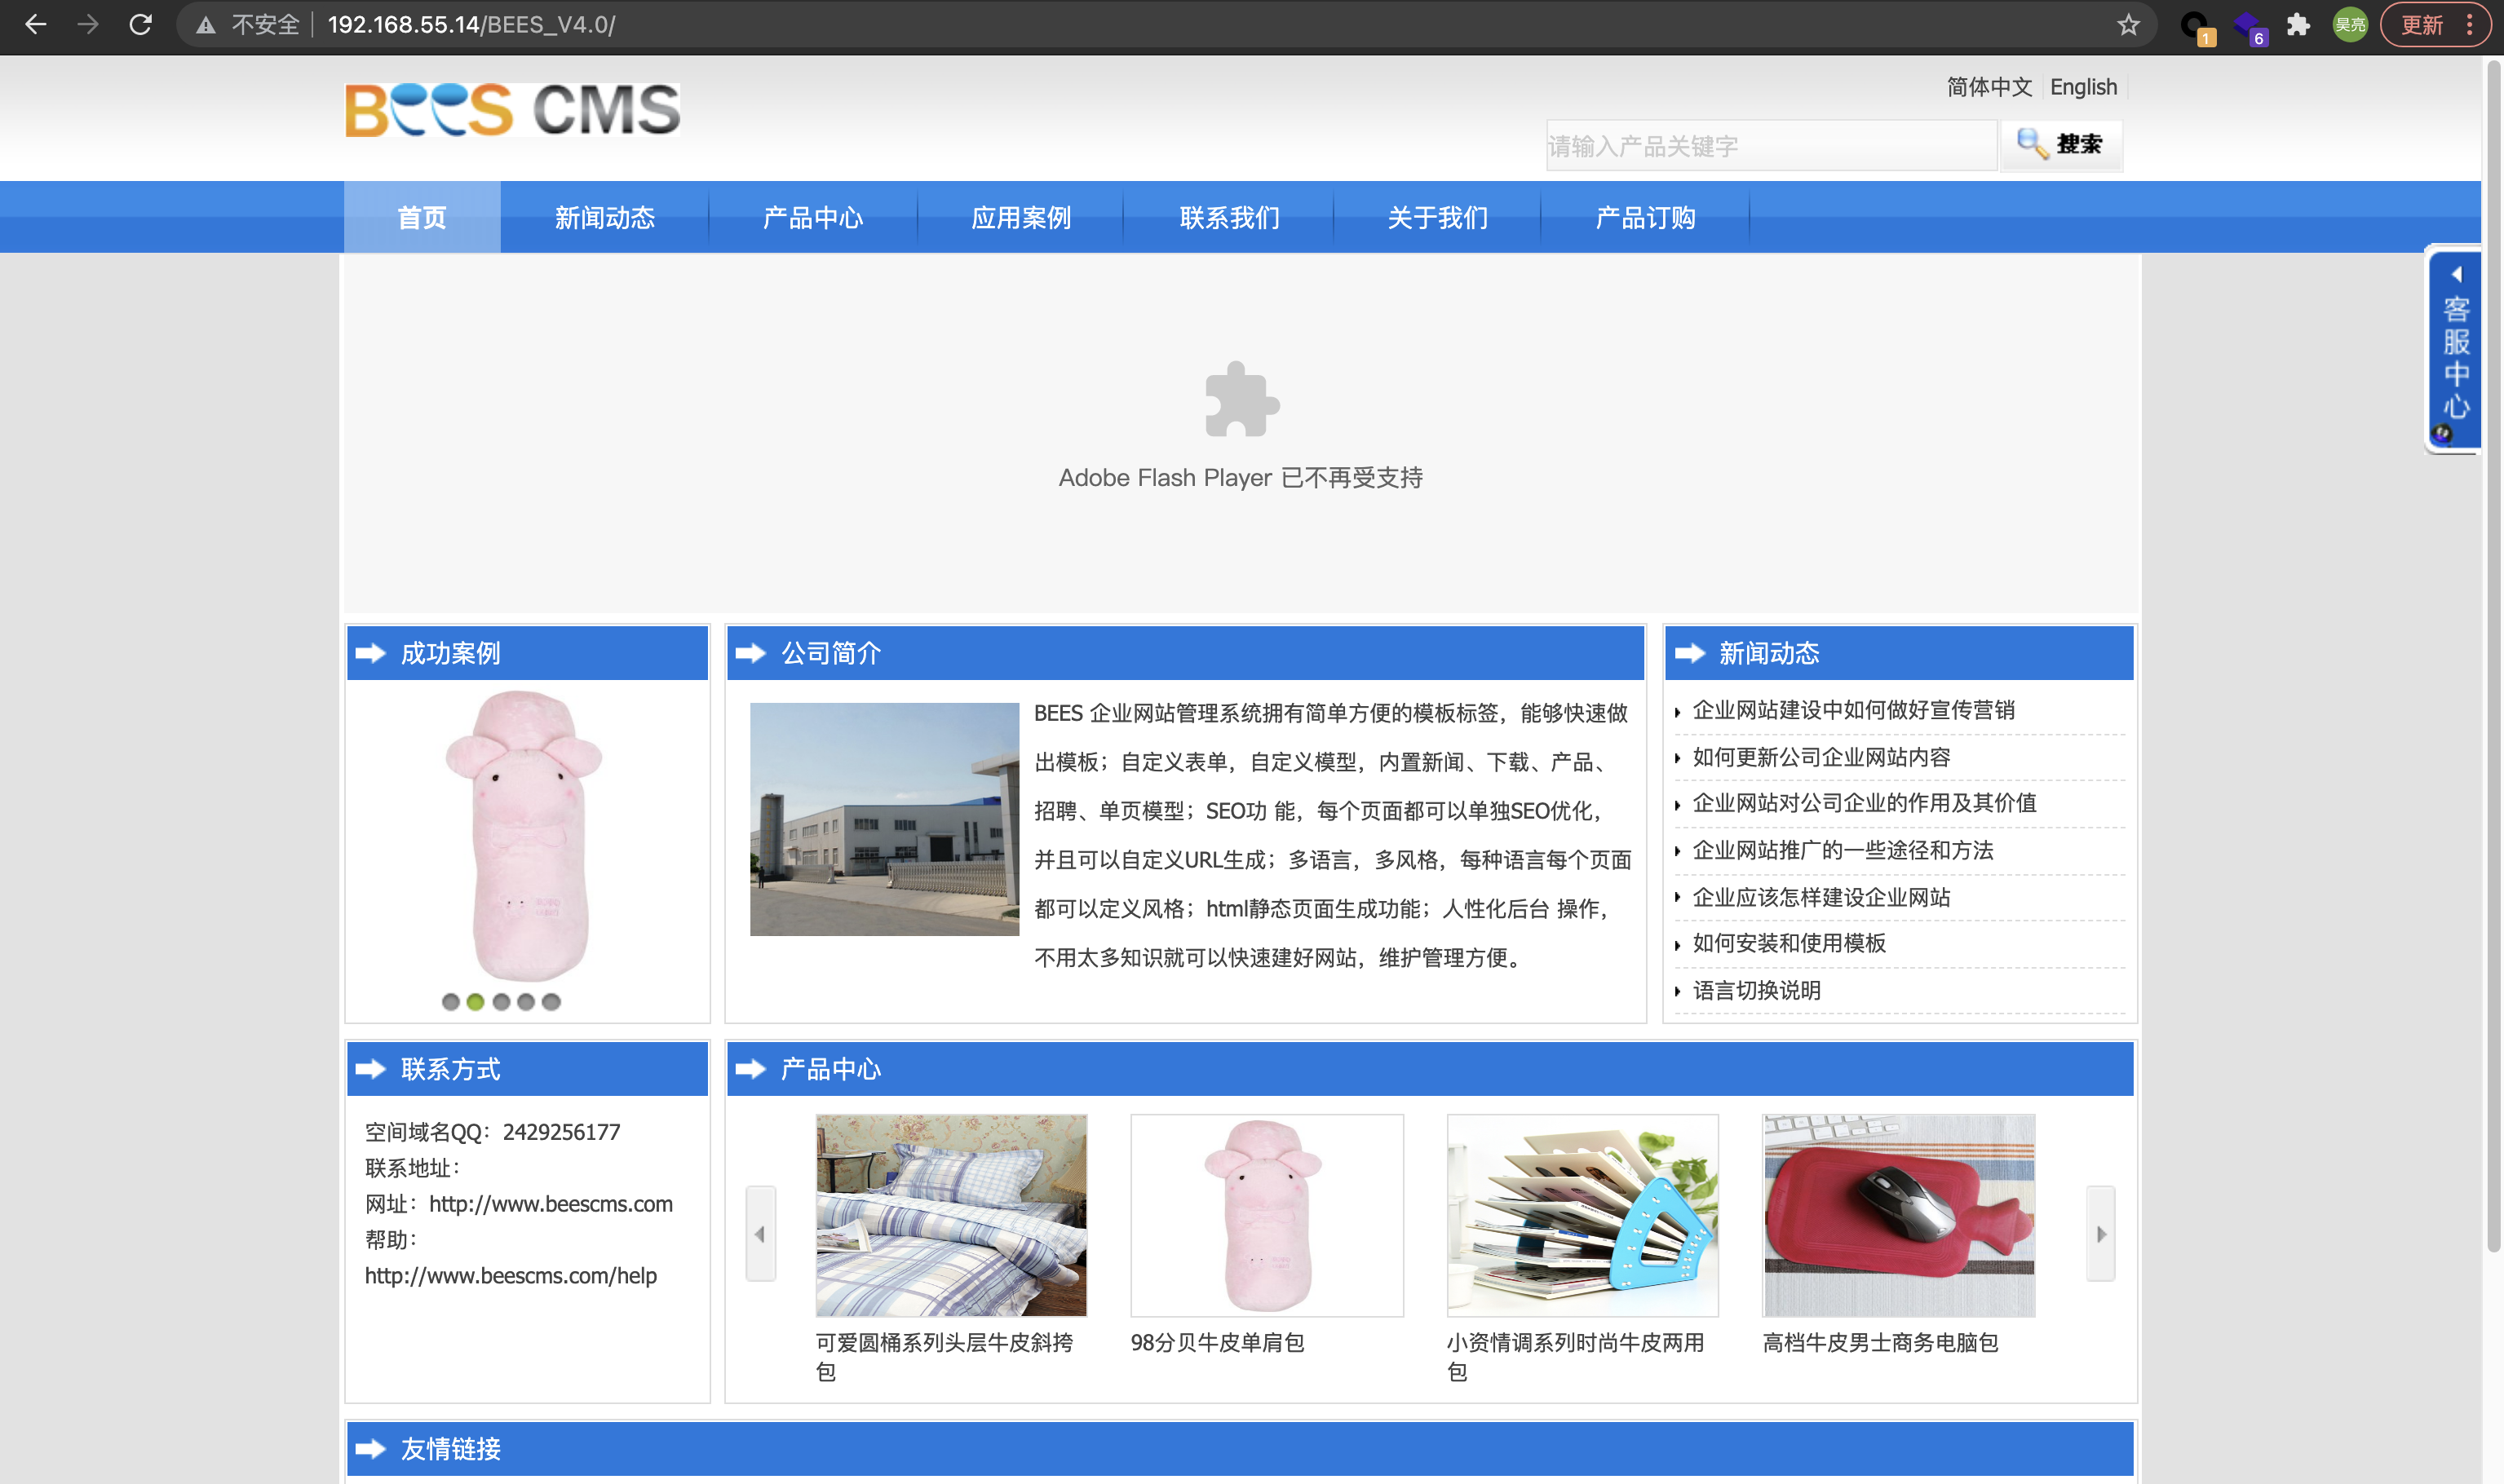
Task: Select the fifth carousel dot
Action: (x=551, y=1002)
